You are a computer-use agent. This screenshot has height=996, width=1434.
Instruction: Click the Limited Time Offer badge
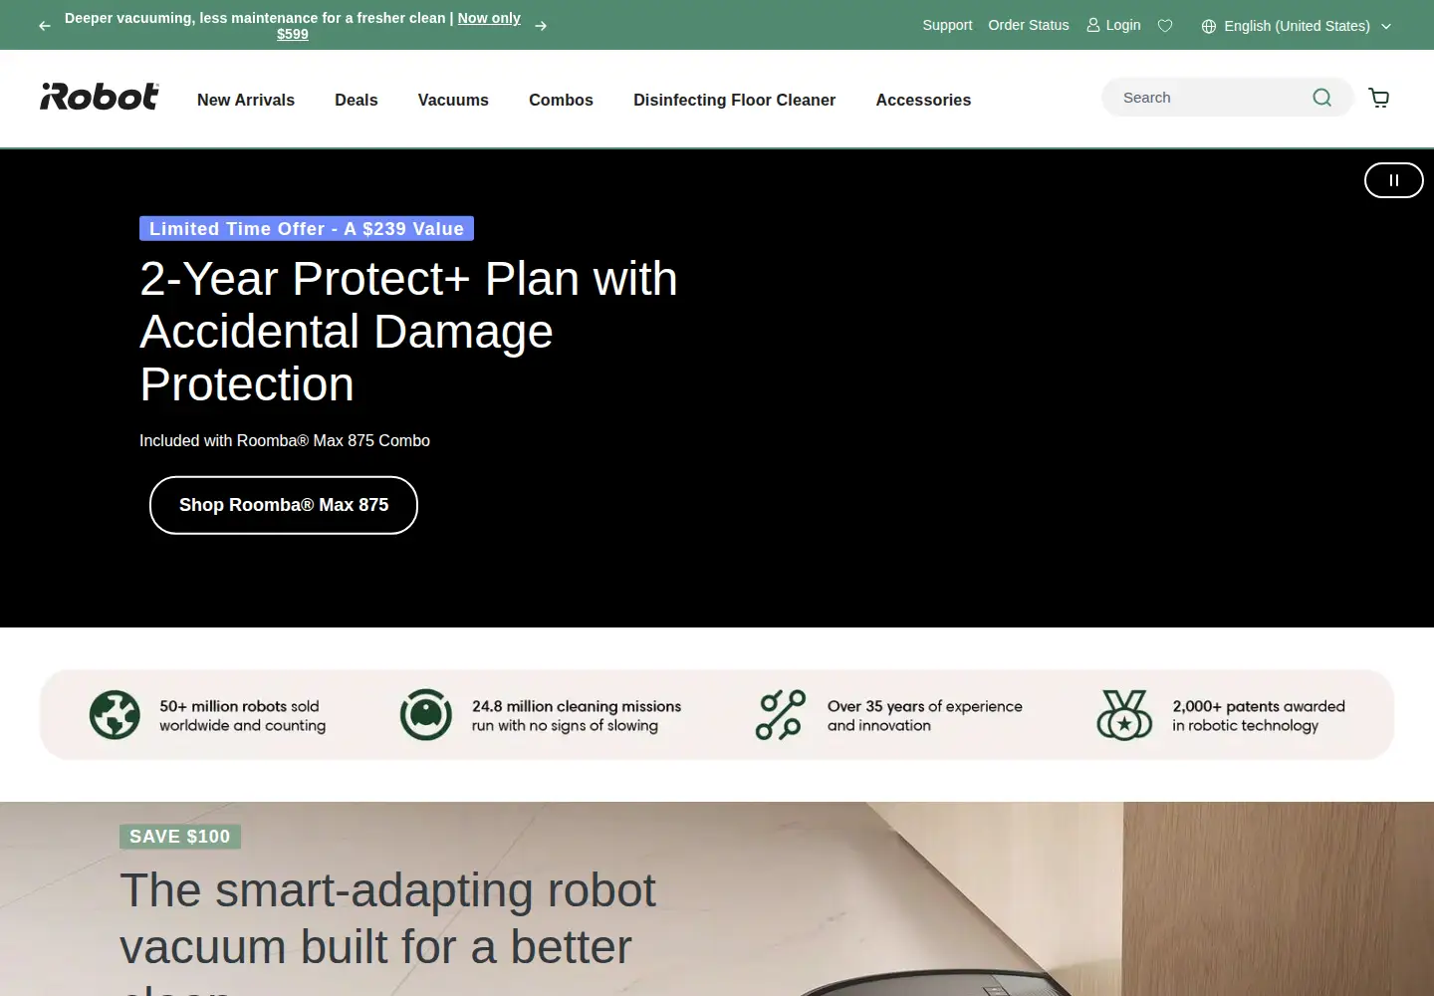pos(307,229)
